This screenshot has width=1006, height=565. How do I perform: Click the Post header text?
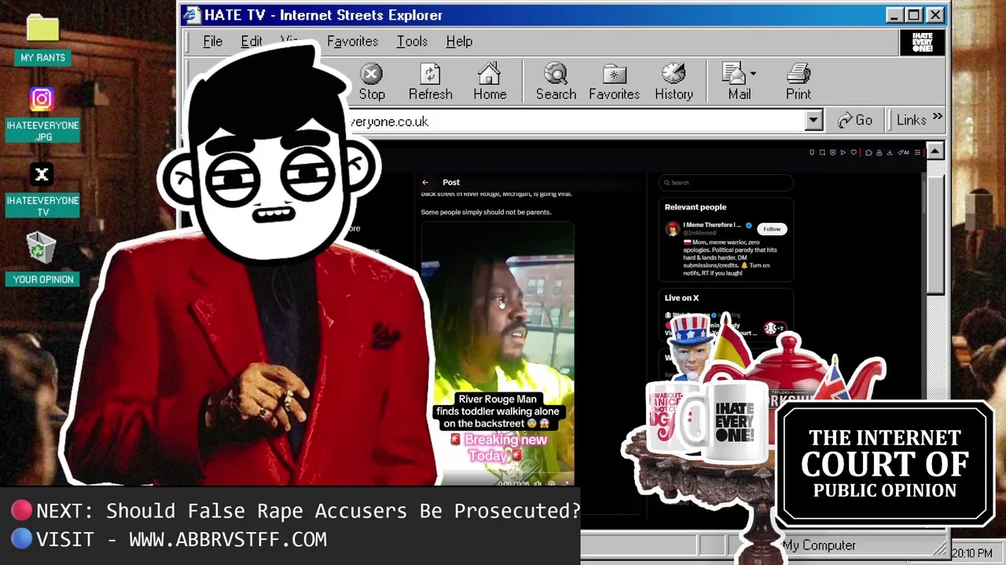click(451, 182)
